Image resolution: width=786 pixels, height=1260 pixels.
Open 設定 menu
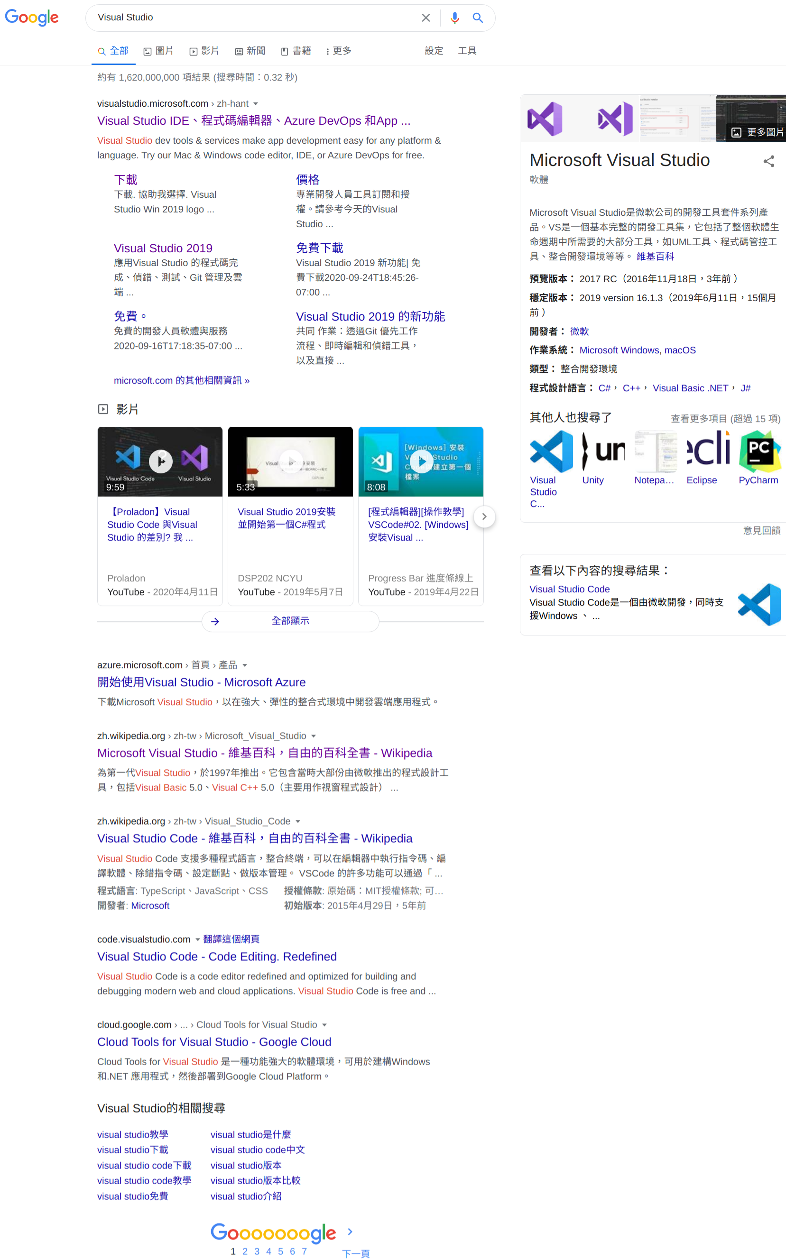coord(434,51)
